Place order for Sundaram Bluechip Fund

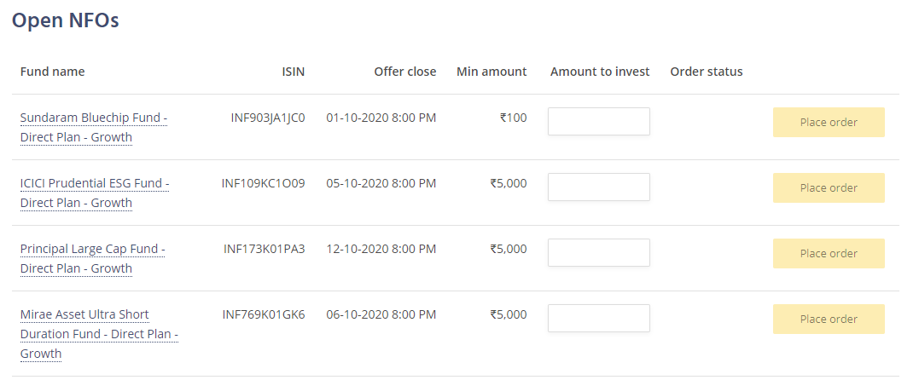(828, 123)
